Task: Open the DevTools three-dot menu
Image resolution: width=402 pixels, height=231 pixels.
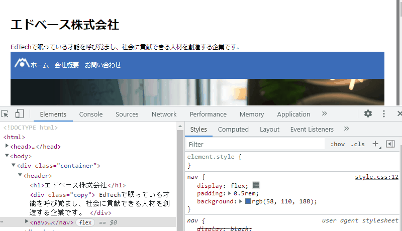Action: 384,113
